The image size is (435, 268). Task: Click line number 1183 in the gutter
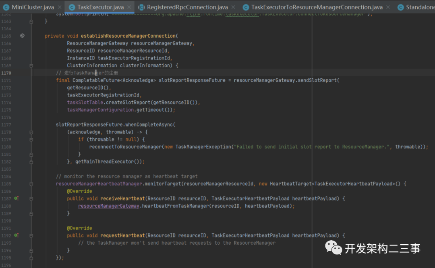click(6, 169)
